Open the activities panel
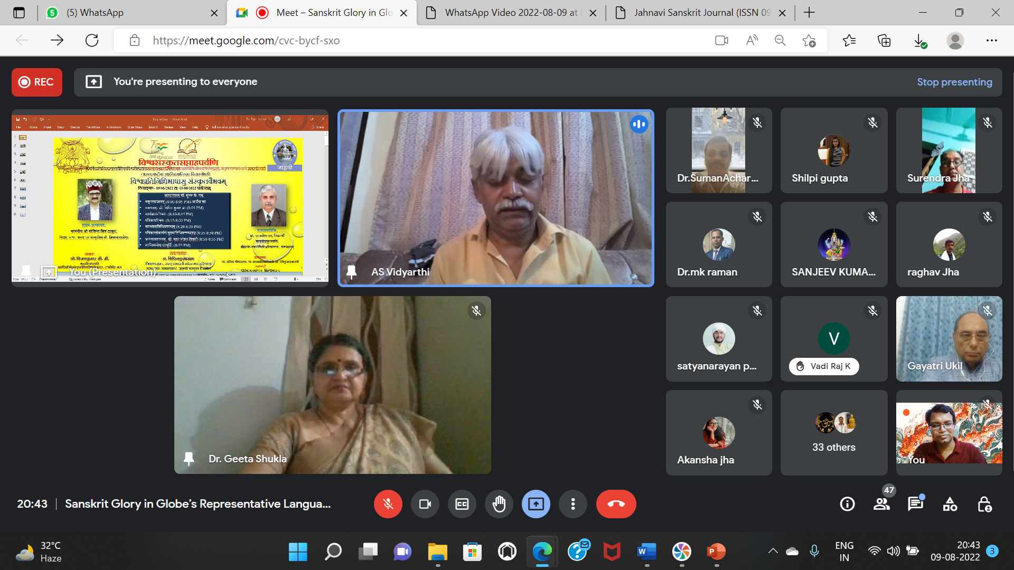This screenshot has height=570, width=1014. (x=950, y=504)
